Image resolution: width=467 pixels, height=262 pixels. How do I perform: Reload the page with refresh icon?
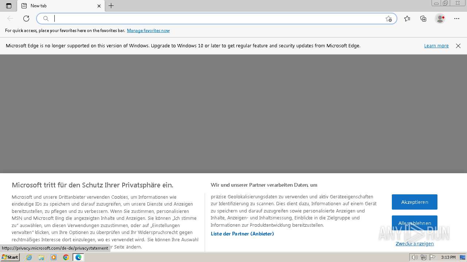[26, 19]
